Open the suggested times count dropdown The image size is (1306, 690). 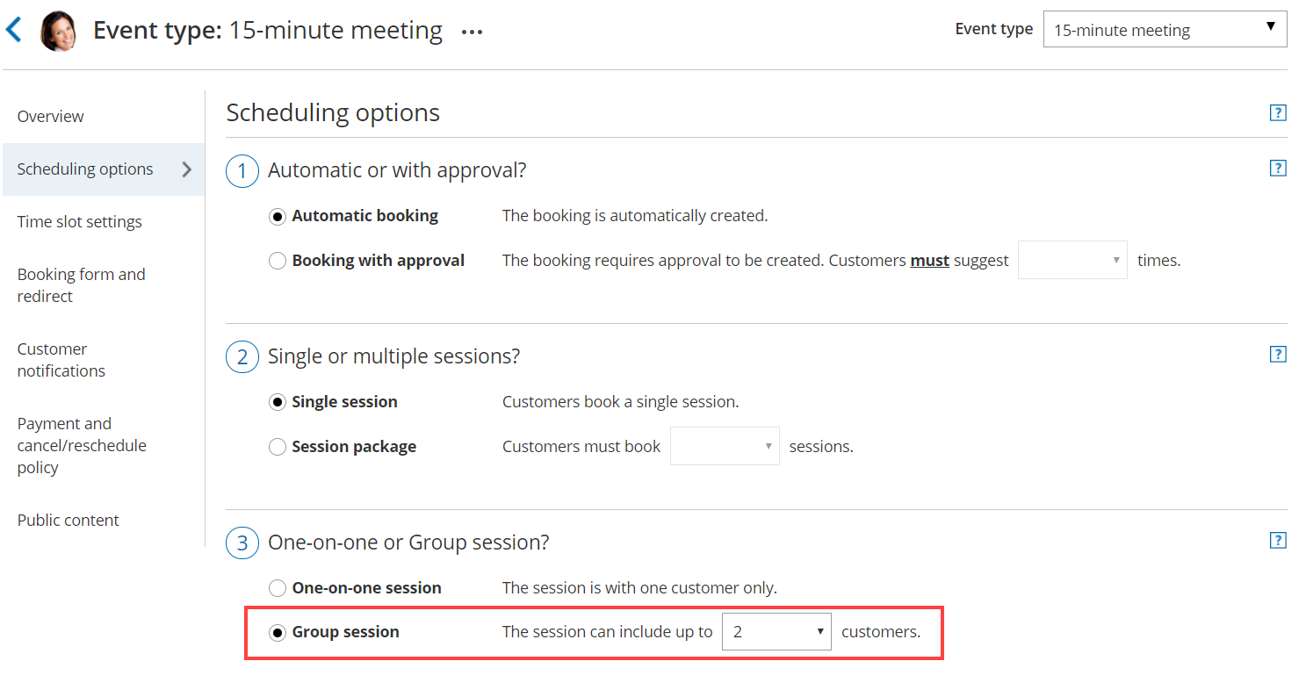pyautogui.click(x=1071, y=261)
